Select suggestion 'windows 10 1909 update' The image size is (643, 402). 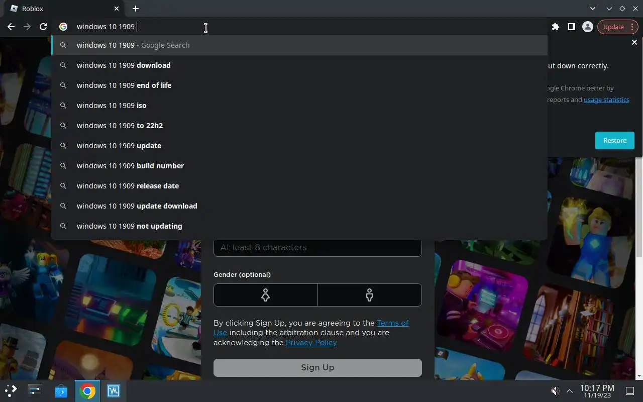tap(299, 146)
